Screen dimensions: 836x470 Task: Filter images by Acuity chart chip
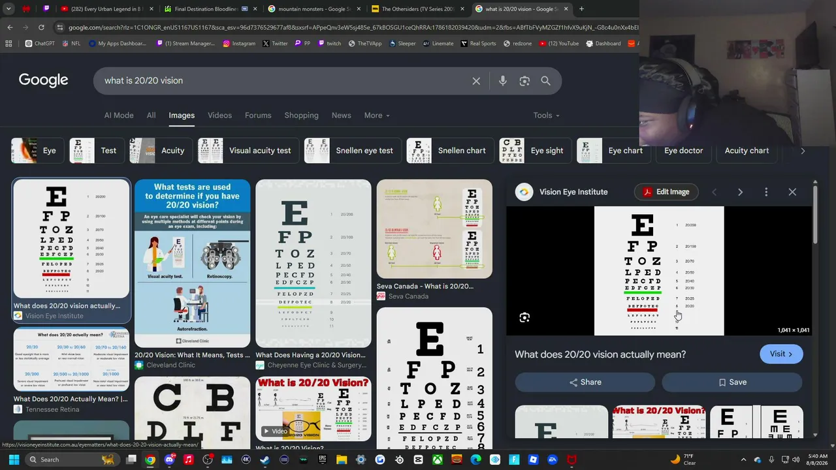(x=747, y=151)
